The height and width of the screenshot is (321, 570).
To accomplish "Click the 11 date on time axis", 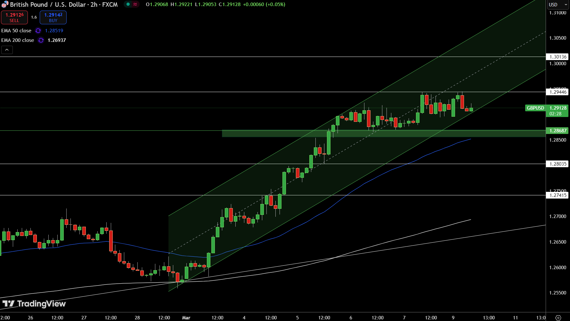I will point(515,318).
